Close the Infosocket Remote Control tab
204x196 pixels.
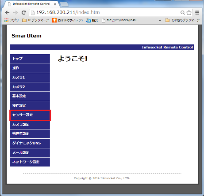(55, 4)
